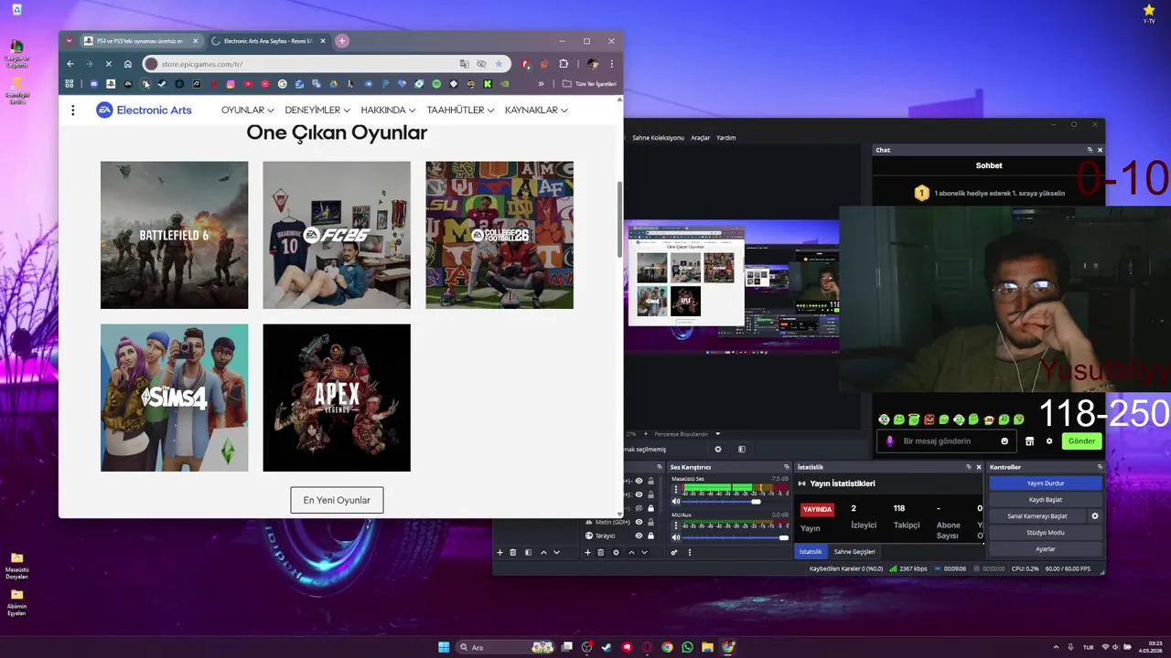Add a new source in OBS Sources panel
1171x658 pixels.
587,552
